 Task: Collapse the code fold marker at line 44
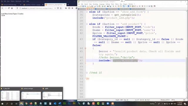coord(85,48)
